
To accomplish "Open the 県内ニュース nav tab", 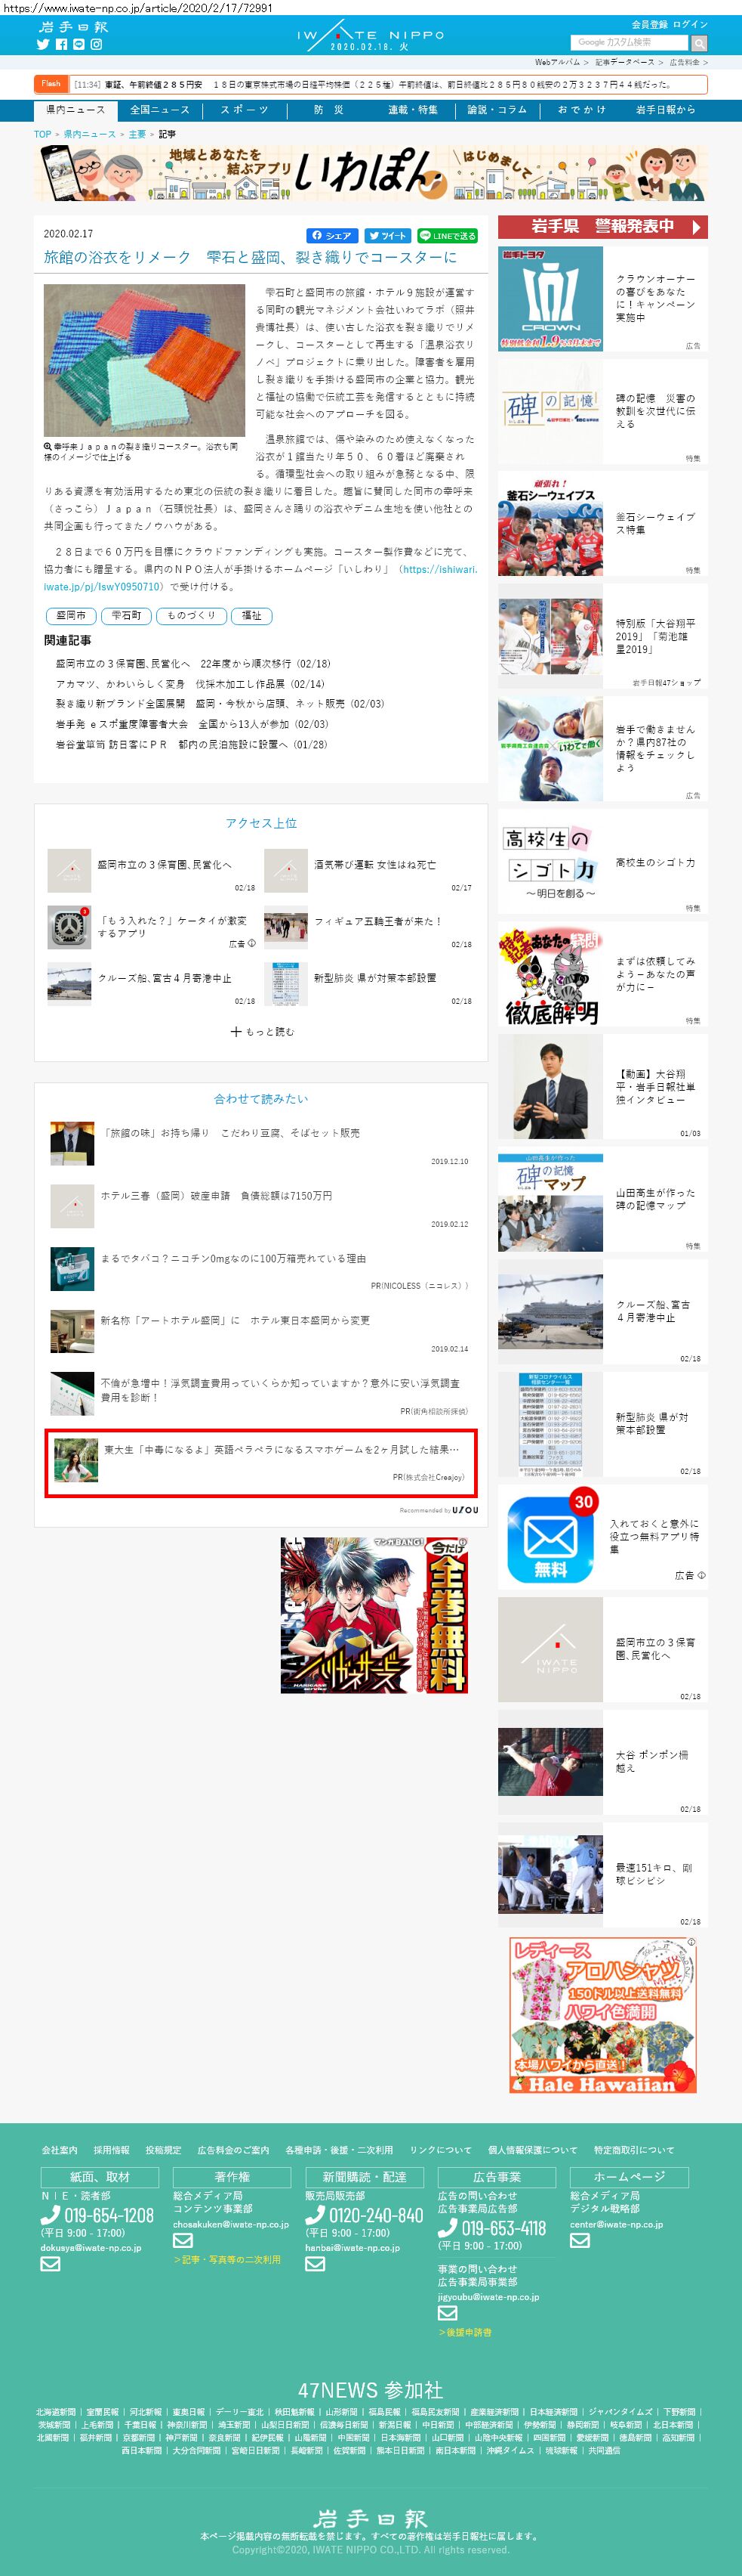I will pyautogui.click(x=76, y=110).
